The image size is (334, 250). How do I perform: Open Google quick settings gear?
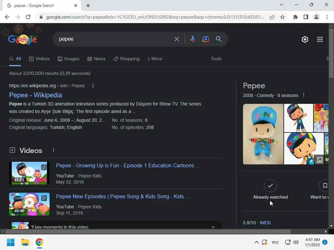(x=305, y=39)
